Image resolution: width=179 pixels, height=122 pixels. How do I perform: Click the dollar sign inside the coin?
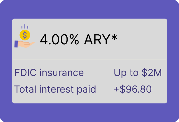click(25, 35)
